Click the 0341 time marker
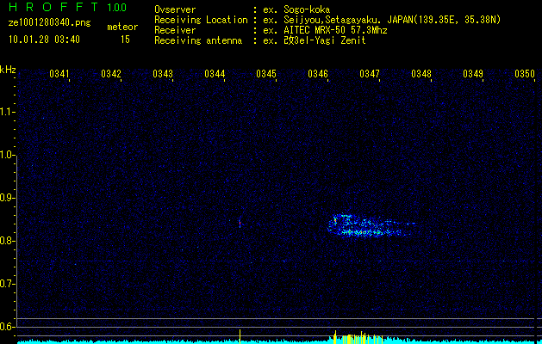This screenshot has width=542, height=344. pyautogui.click(x=59, y=75)
